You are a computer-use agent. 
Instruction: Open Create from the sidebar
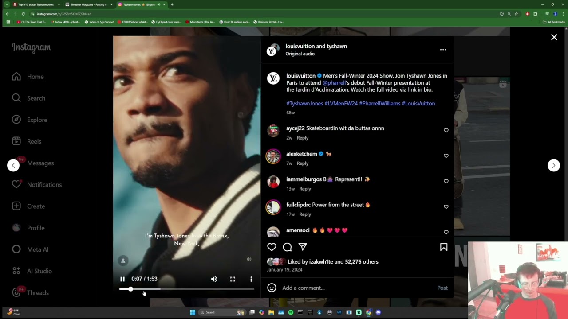[28, 206]
